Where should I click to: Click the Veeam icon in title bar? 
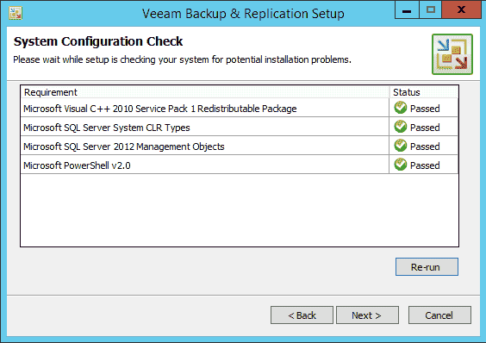16,14
